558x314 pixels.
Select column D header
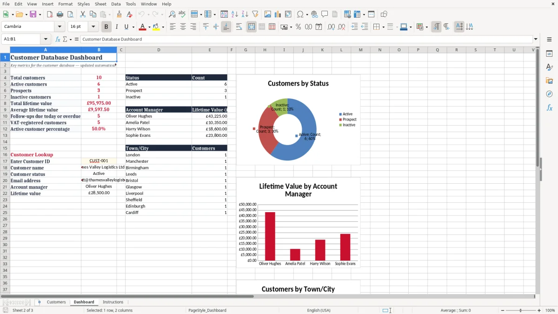click(x=159, y=50)
